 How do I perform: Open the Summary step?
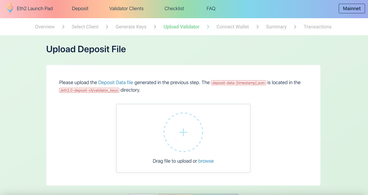click(276, 27)
